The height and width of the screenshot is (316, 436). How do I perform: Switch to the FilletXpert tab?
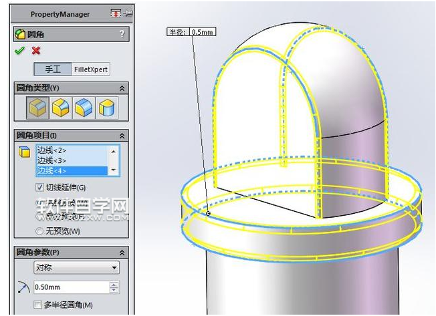(91, 69)
